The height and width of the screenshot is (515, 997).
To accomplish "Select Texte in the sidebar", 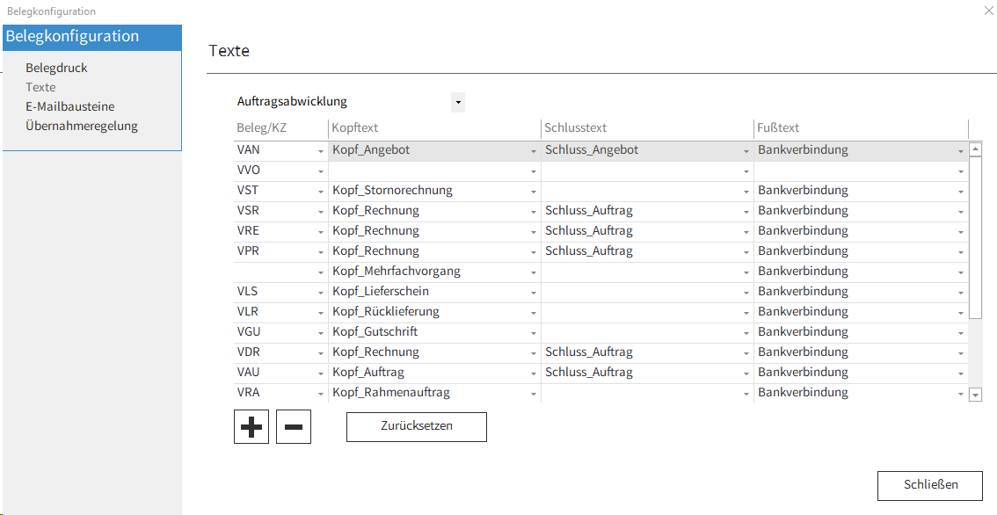I will click(x=40, y=87).
